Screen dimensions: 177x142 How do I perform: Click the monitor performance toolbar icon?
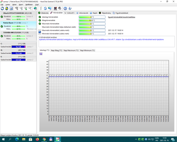click(x=55, y=9)
